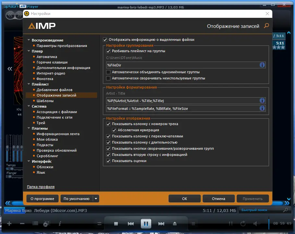Open Скробблинг plugin settings
The height and width of the screenshot is (234, 295).
(x=47, y=156)
